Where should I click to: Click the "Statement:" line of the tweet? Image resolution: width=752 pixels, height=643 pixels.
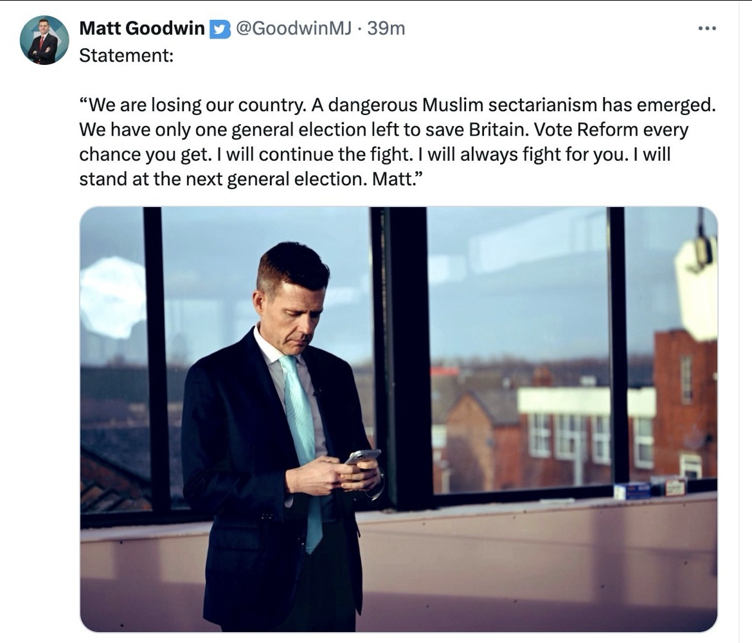[126, 55]
